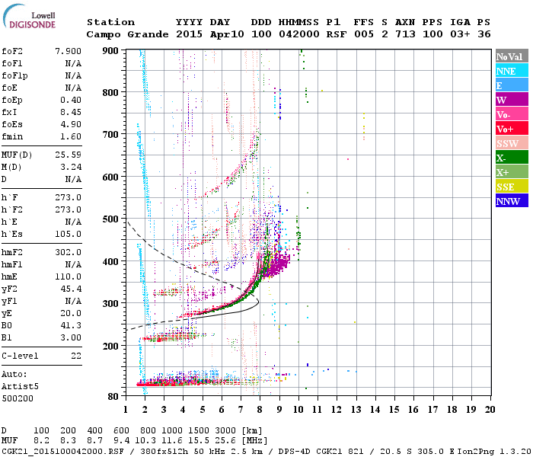
Task: Select the NNW dark blue legend swatch
Action: [x=512, y=200]
